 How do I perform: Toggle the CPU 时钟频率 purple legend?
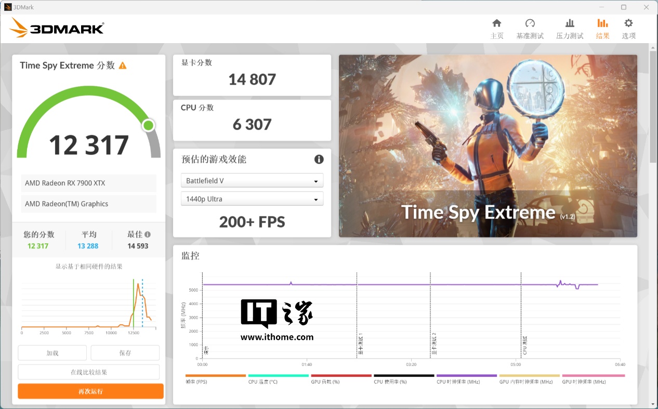click(466, 376)
